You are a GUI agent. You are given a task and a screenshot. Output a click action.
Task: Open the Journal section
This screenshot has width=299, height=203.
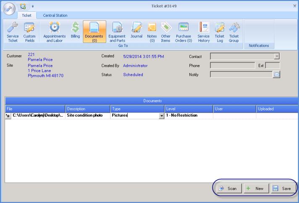tap(136, 31)
